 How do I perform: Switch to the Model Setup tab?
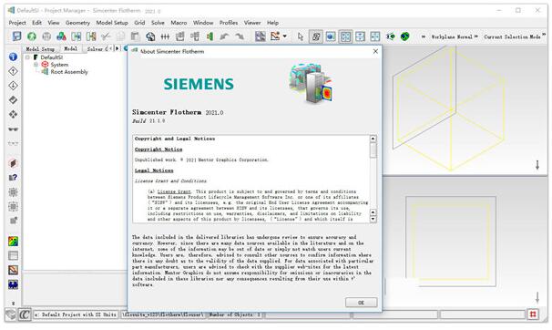click(x=40, y=49)
